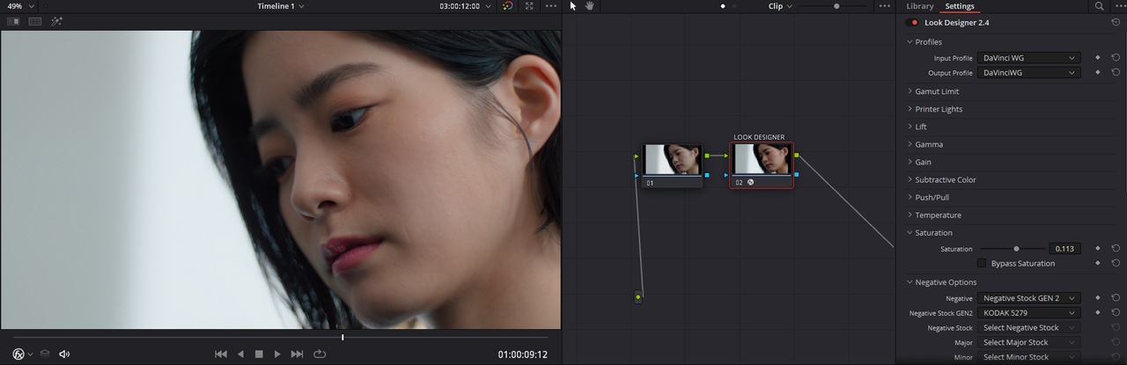Select the LOOK DESIGNER node 02
Viewport: 1127px width, 365px height.
coord(762,165)
